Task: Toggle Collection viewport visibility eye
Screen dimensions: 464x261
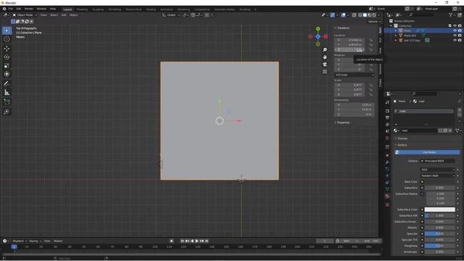Action: click(455, 26)
